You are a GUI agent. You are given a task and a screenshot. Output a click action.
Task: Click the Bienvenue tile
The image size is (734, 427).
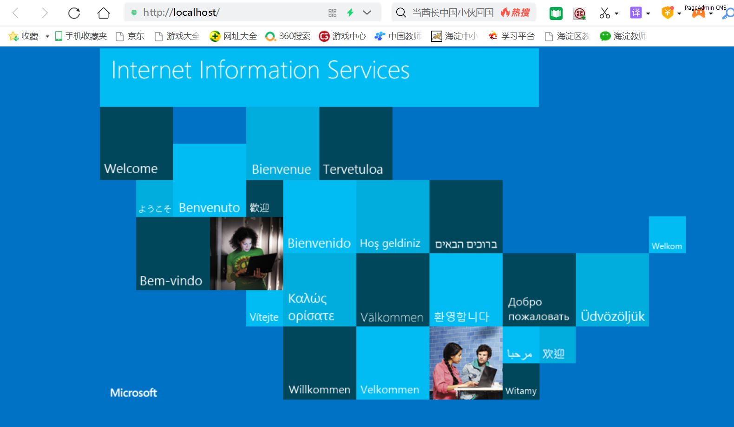(x=282, y=144)
